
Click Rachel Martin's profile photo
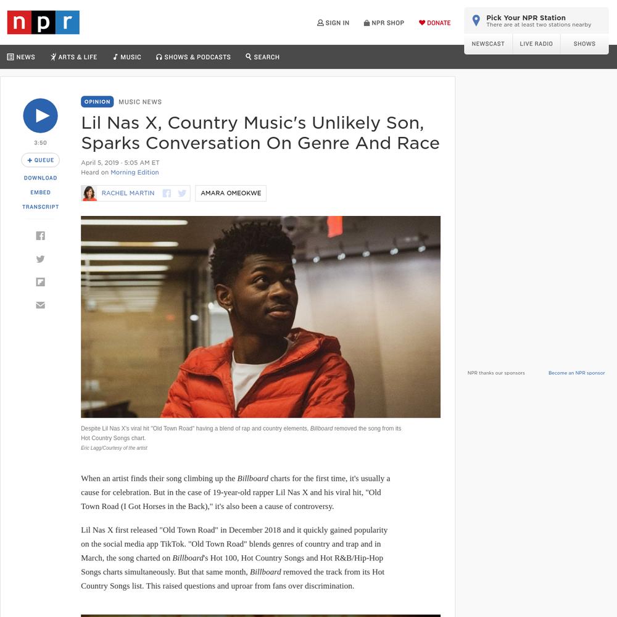(x=89, y=193)
